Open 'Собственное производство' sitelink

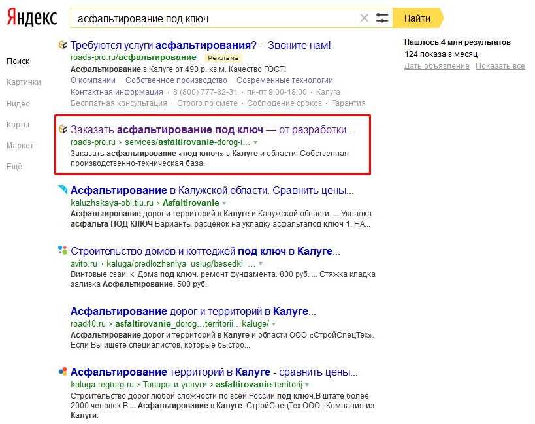point(176,80)
